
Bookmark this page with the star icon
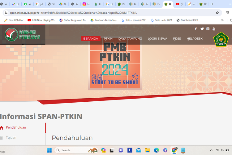(217, 13)
